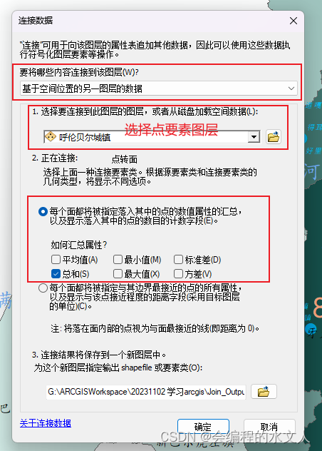Uncheck the 总和(S) checkbox
Screen dimensions: 322x451
pyautogui.click(x=56, y=274)
